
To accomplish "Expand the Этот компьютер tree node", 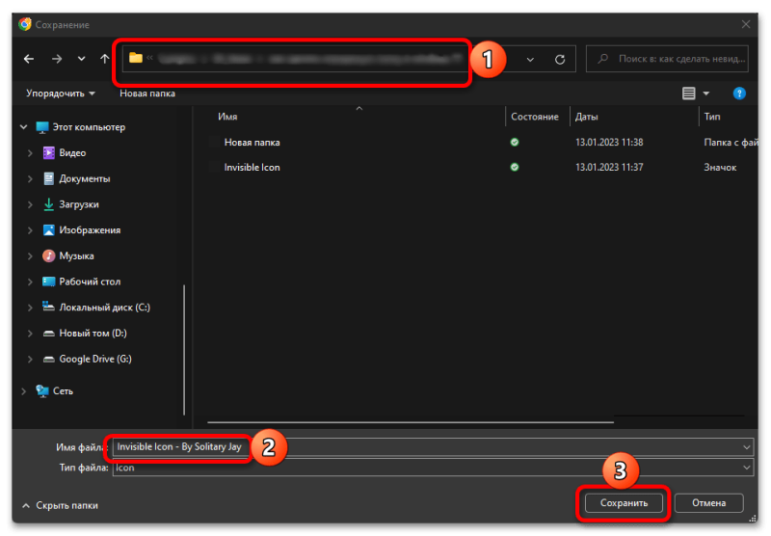I will (23, 127).
